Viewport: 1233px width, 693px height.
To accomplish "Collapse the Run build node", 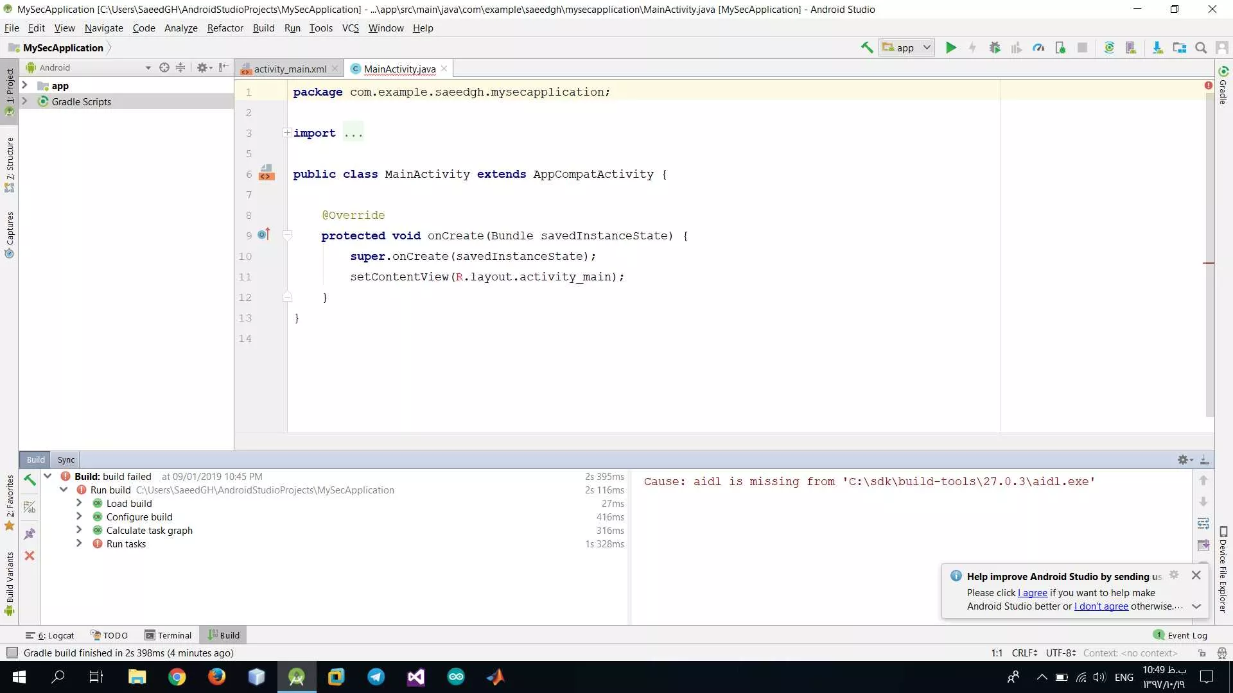I will (x=64, y=490).
